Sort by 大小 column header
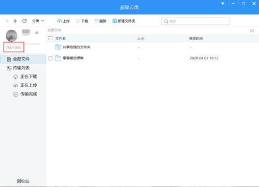Viewport: 259px width, 187px height. [x=140, y=39]
